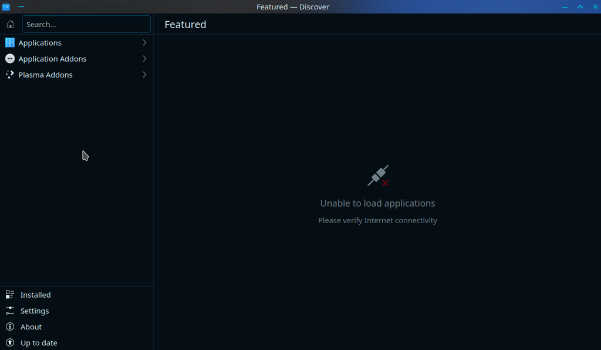Open Settings via the sliders icon
This screenshot has height=350, width=601.
coord(10,311)
